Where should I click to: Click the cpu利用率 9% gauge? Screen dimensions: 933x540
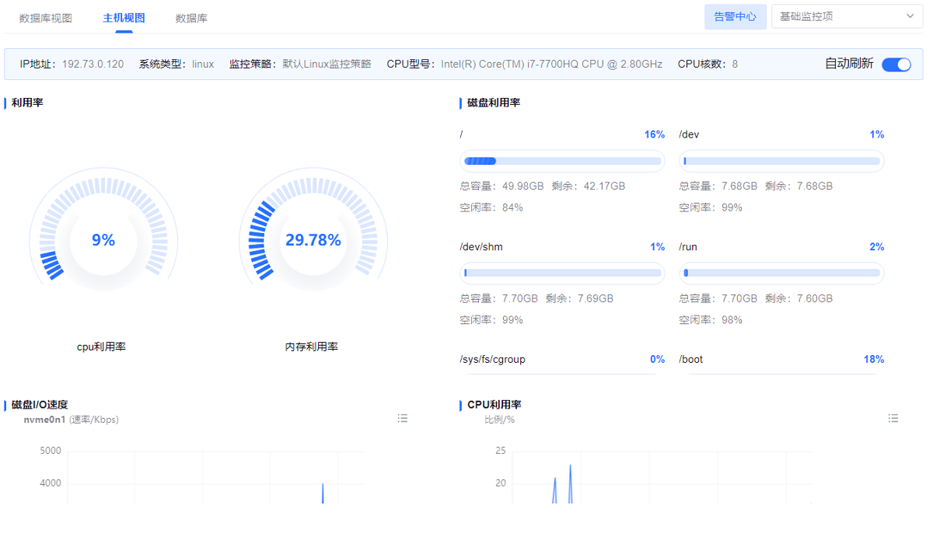(103, 240)
